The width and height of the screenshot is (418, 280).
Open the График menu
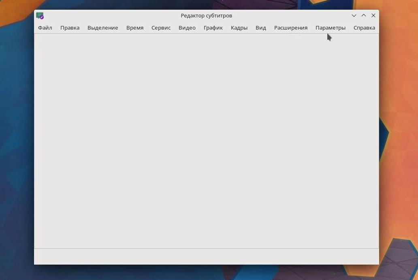(x=213, y=28)
